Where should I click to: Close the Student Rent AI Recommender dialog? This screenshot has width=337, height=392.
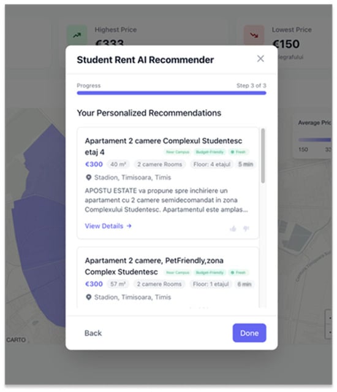click(x=260, y=59)
